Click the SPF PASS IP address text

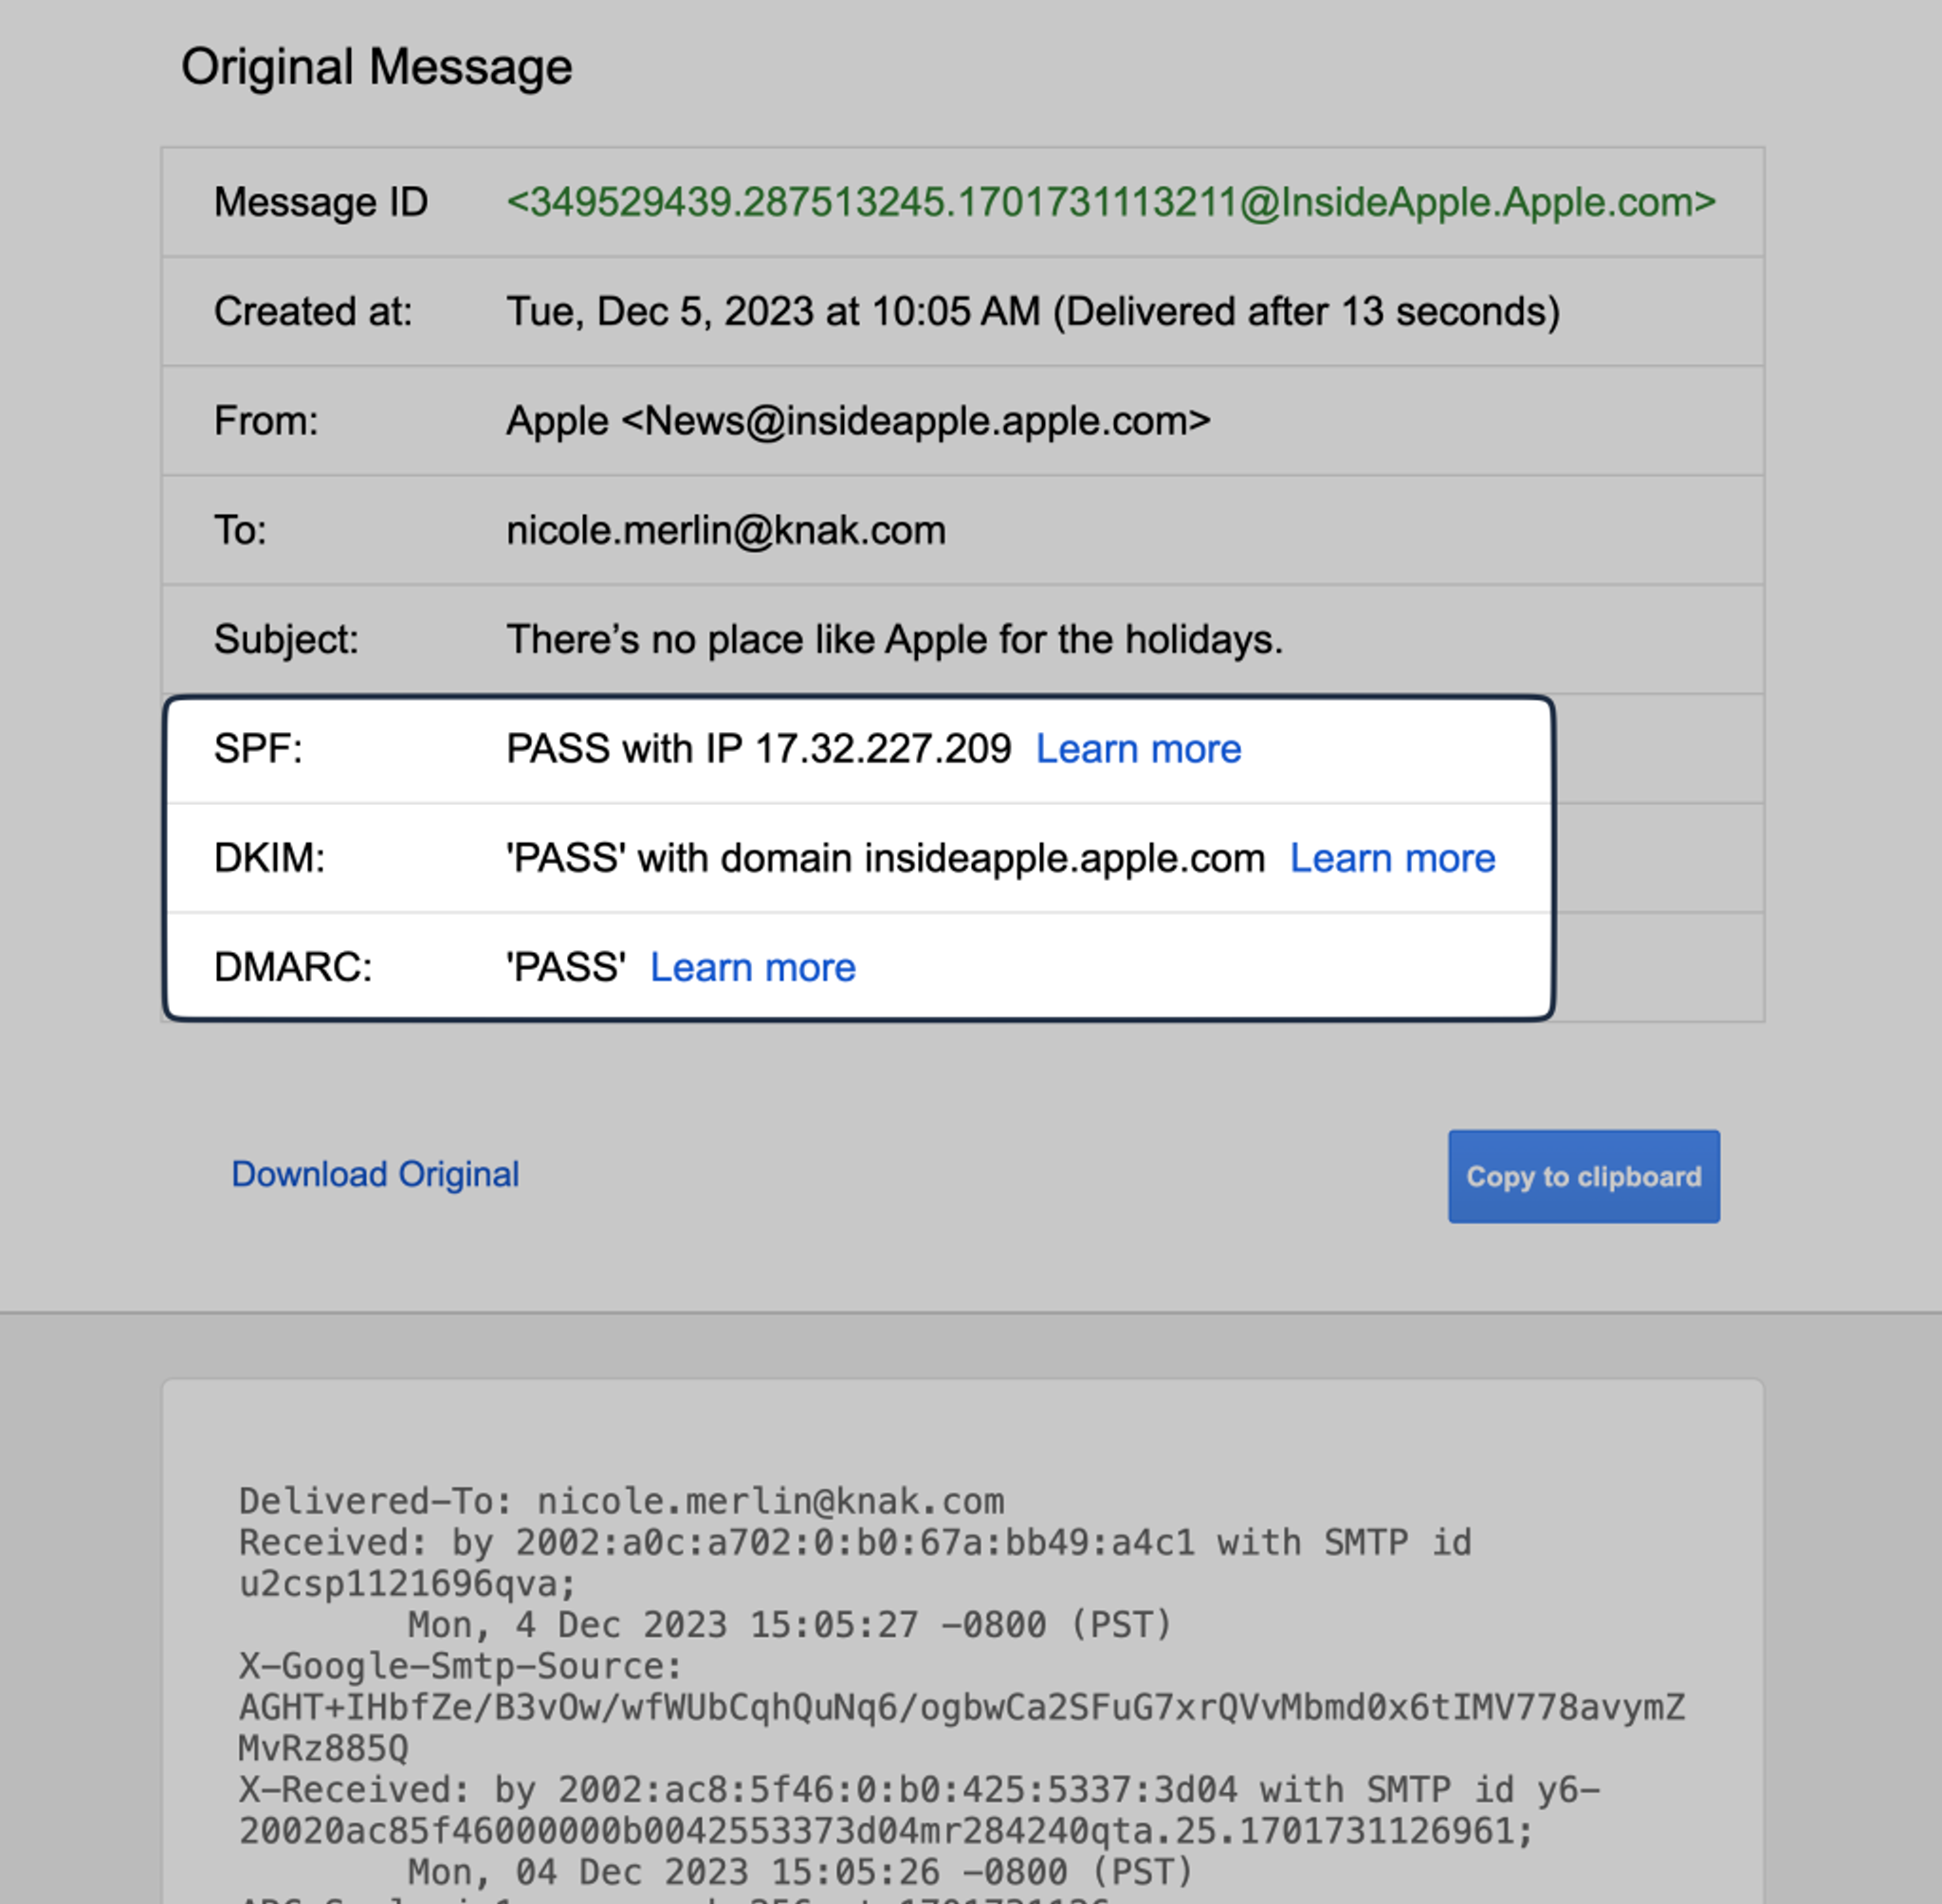(758, 749)
